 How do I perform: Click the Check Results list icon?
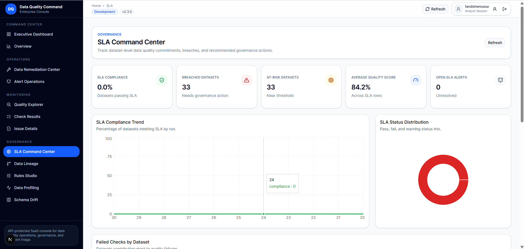pos(9,117)
